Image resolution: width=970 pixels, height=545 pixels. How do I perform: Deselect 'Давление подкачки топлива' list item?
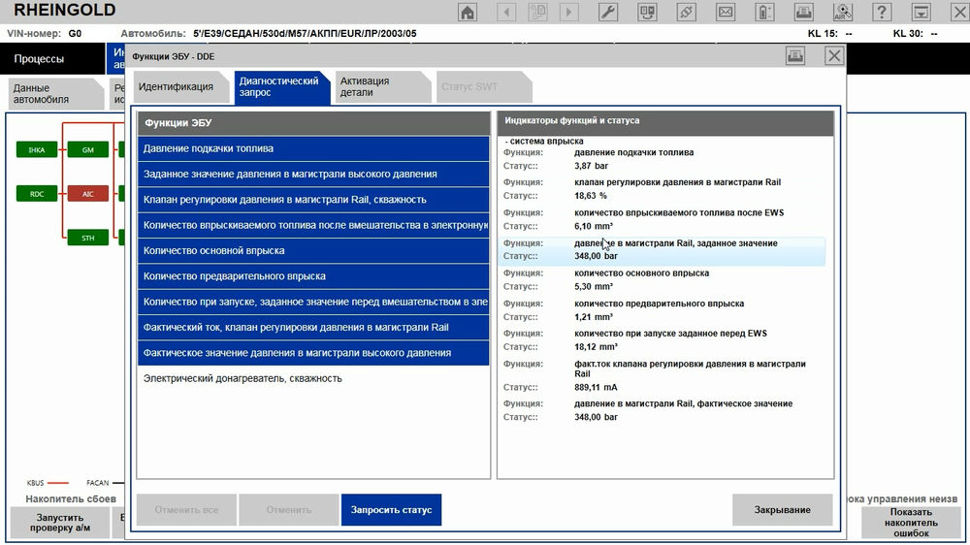coord(313,148)
